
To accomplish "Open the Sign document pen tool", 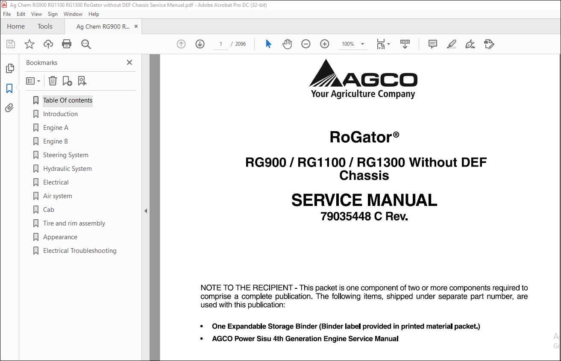I will [x=470, y=44].
